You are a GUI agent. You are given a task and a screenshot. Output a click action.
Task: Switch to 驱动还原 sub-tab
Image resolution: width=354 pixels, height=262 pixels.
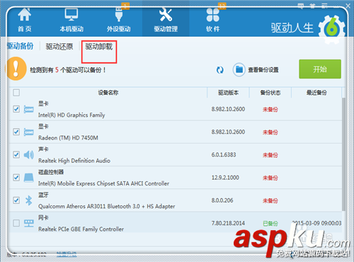pyautogui.click(x=59, y=47)
